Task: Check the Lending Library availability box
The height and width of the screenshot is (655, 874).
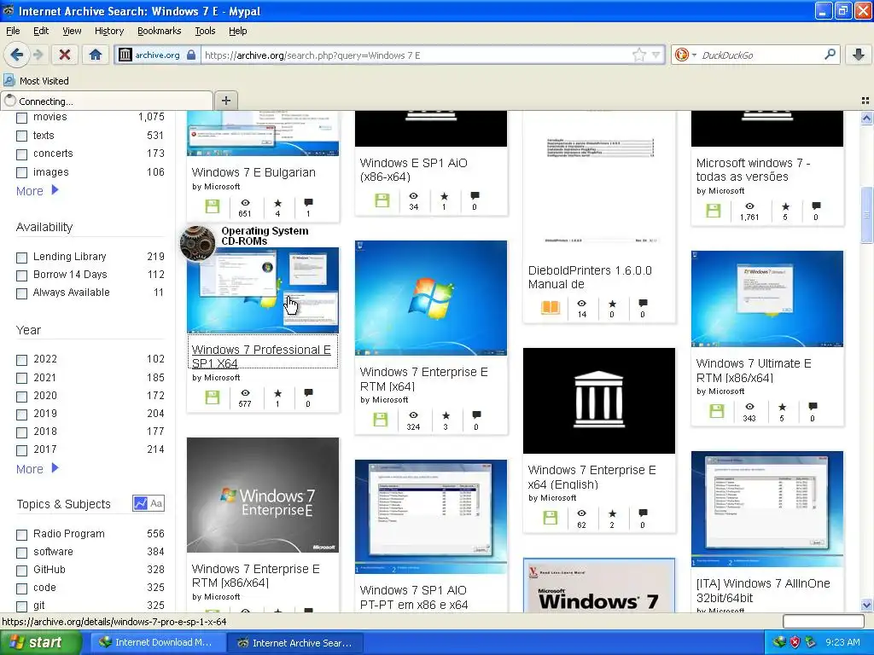Action: pos(21,258)
